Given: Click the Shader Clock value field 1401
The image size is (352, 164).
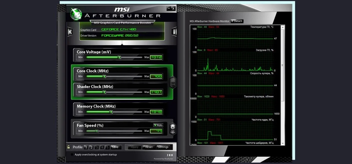Looking at the screenshot, I should coord(156,92).
